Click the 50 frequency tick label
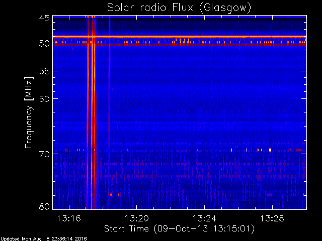Image resolution: width=322 pixels, height=241 pixels. [x=44, y=44]
